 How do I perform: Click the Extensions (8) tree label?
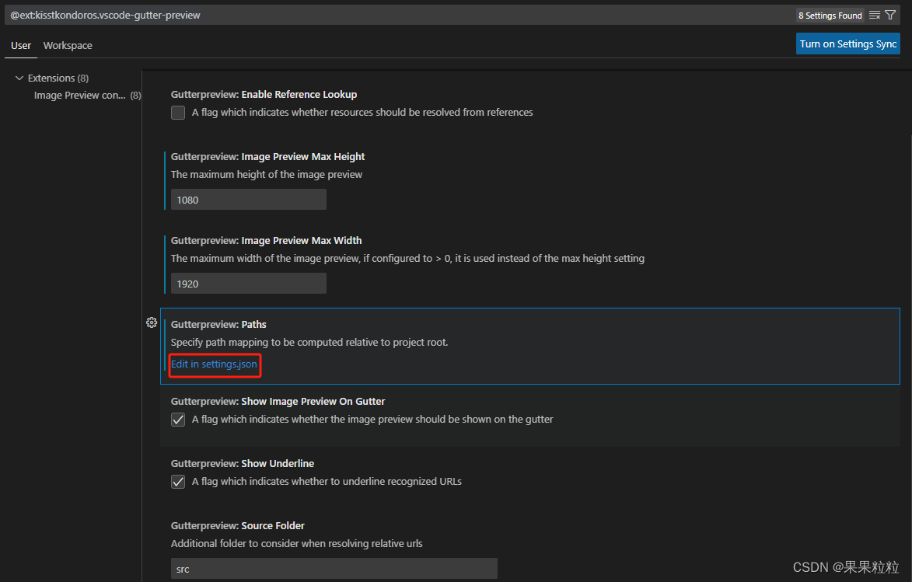(58, 78)
